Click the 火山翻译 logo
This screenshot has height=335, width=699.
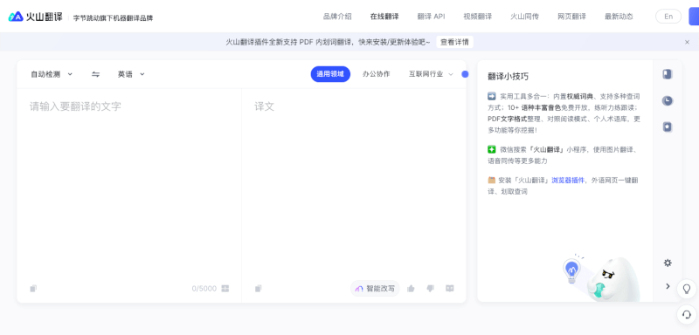pyautogui.click(x=35, y=17)
